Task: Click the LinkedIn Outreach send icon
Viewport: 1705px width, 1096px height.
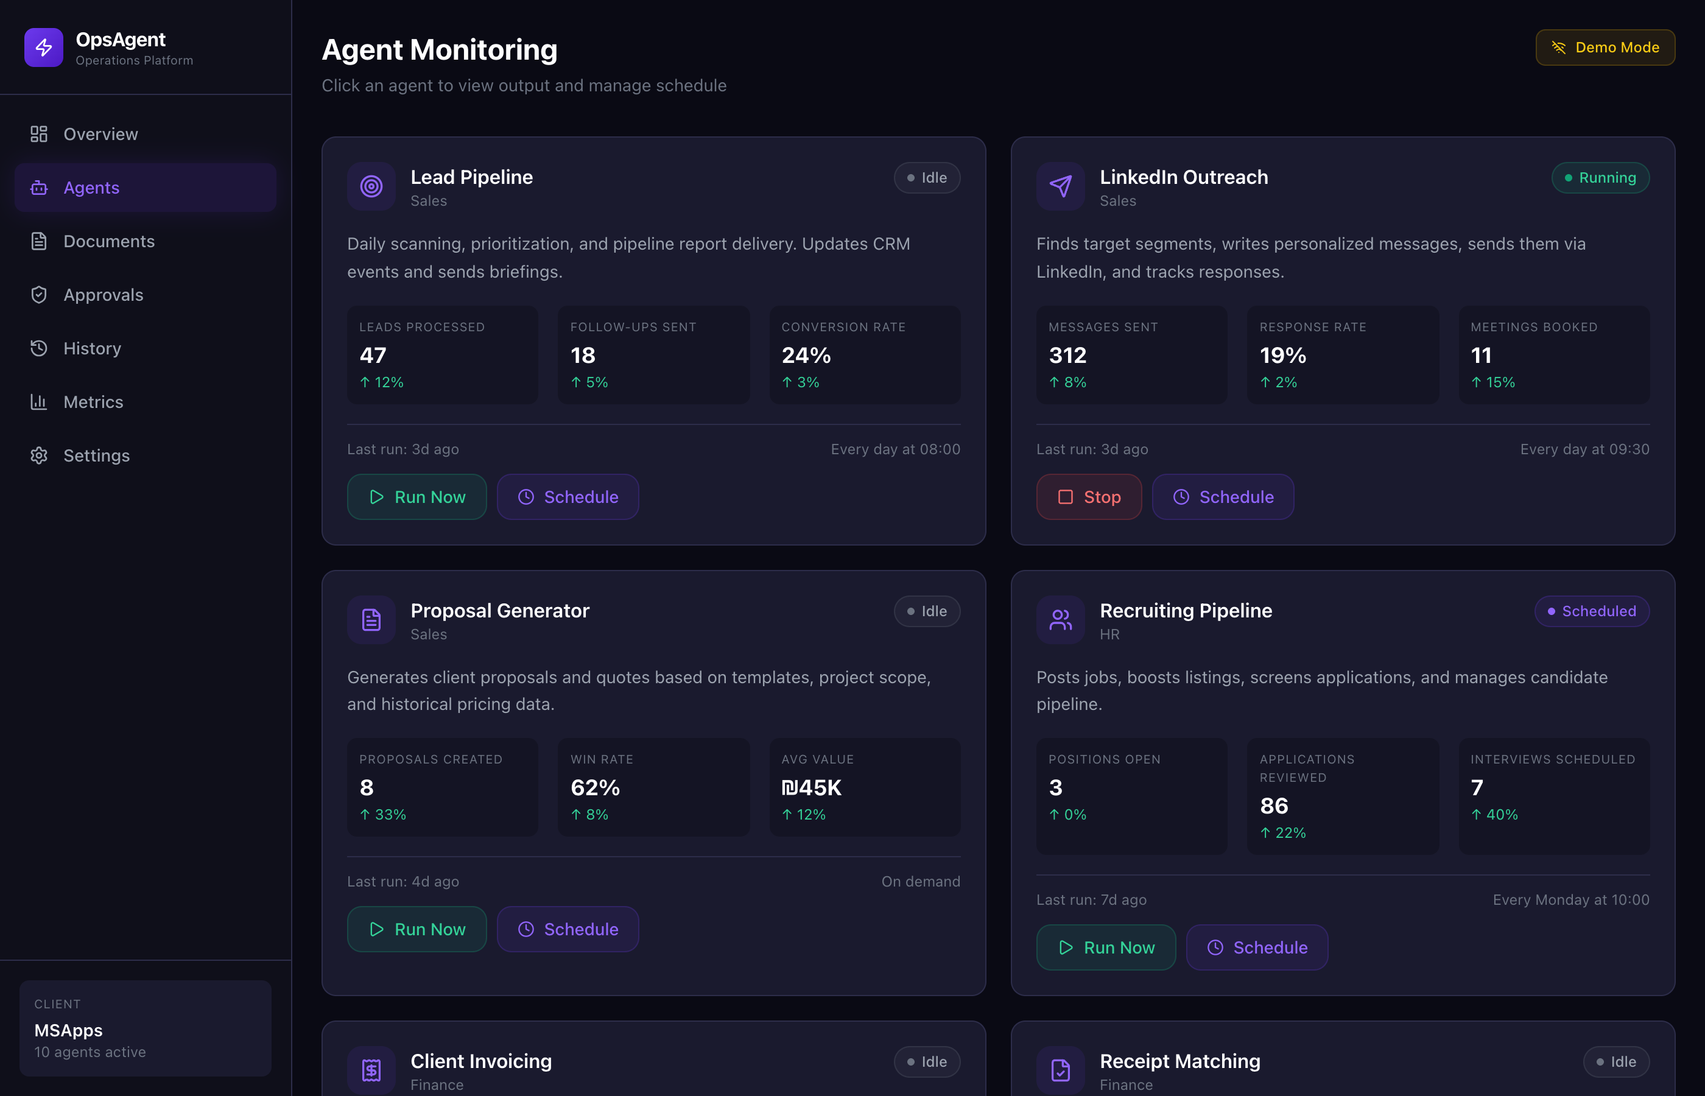Action: coord(1060,186)
